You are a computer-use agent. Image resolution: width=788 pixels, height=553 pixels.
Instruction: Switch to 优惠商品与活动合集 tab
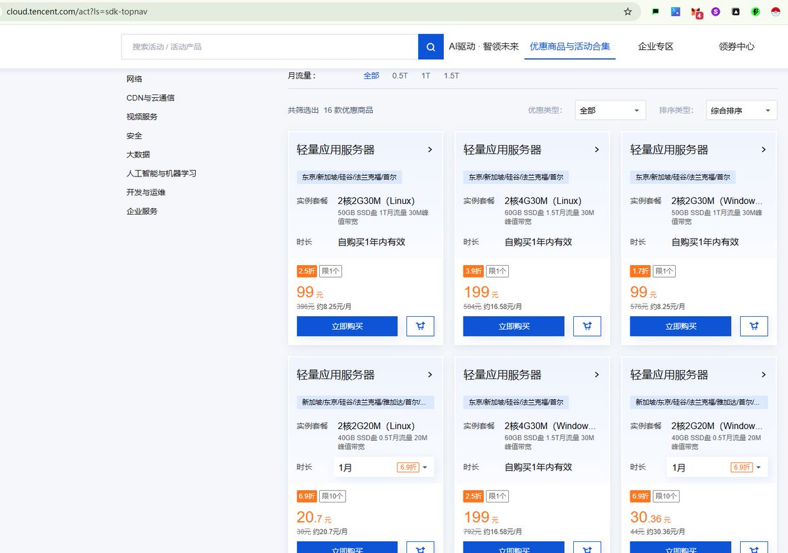[570, 47]
